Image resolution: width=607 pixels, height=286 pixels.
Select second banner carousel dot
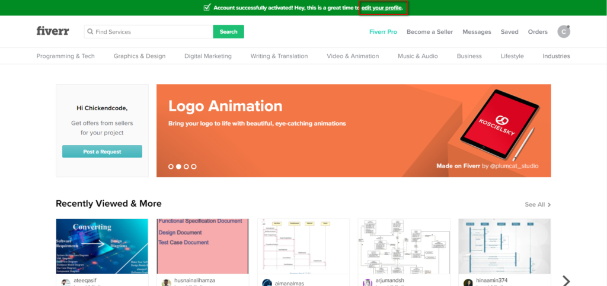[x=178, y=166]
